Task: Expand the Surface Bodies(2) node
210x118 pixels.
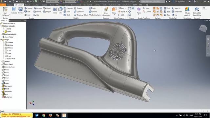Action: (x=1, y=34)
